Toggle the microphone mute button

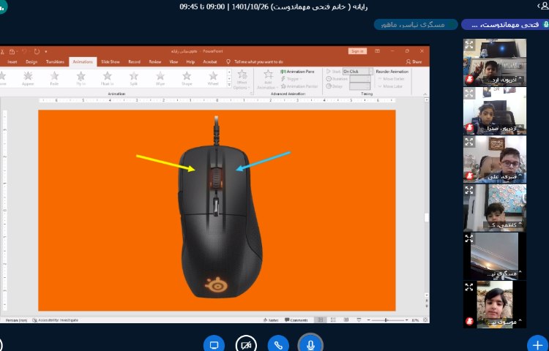tap(311, 344)
